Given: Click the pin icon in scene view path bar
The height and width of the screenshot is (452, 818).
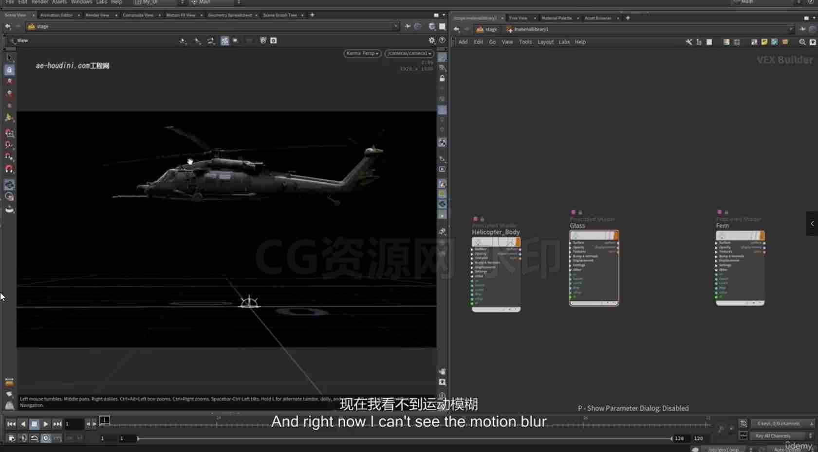Looking at the screenshot, I should point(408,26).
